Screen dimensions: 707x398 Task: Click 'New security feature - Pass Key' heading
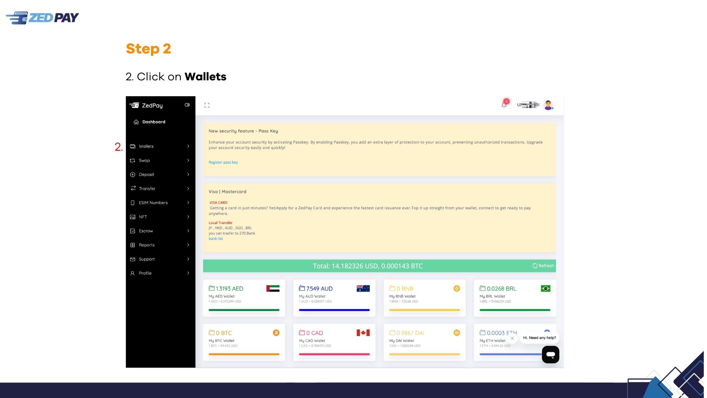243,131
